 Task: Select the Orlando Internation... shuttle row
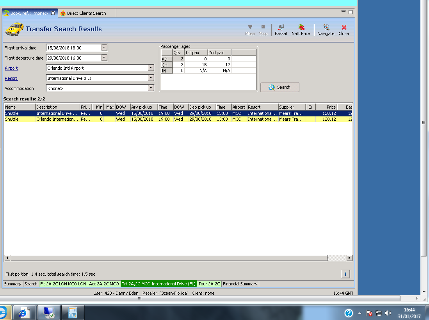(178, 119)
